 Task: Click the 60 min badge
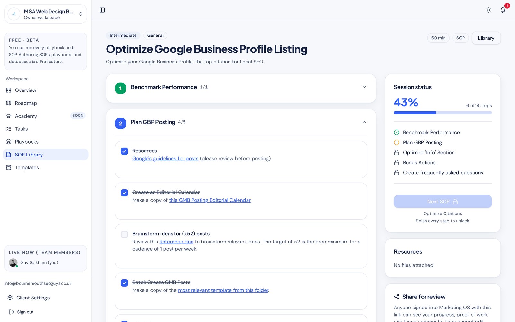(438, 38)
